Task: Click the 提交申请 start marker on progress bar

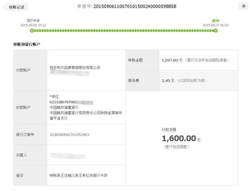Action: point(32,30)
